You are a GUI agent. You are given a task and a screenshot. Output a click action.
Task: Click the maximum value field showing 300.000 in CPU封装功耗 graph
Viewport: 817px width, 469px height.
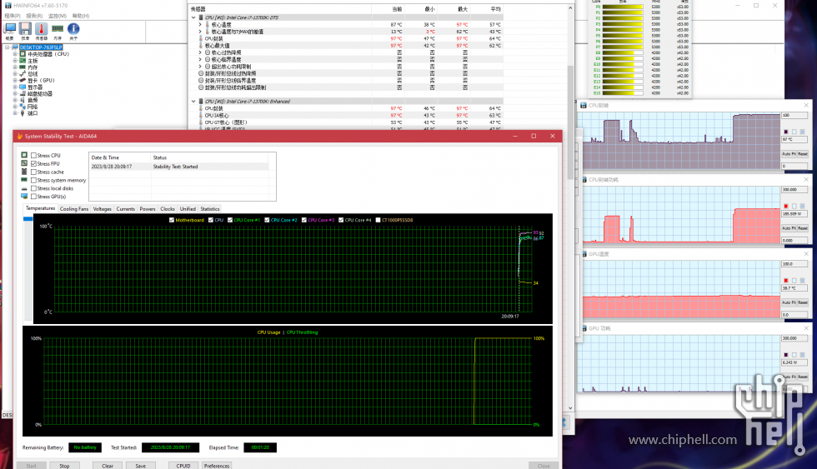point(794,189)
